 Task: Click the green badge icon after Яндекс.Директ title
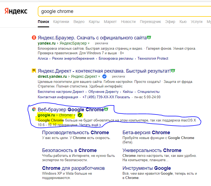pos(173,70)
